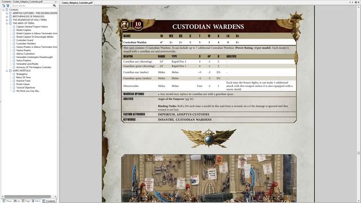This screenshot has width=361, height=203.
Task: Open 'We think you may like...' bookmark
Action: (x=28, y=91)
